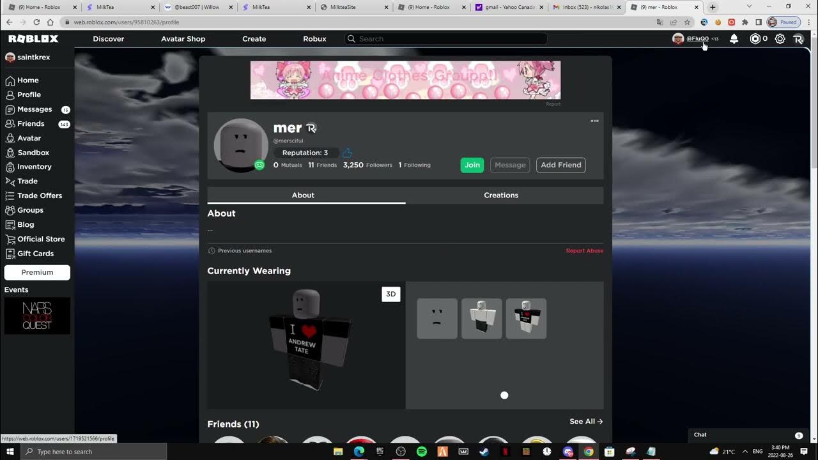Open a new browser tab

tap(713, 7)
